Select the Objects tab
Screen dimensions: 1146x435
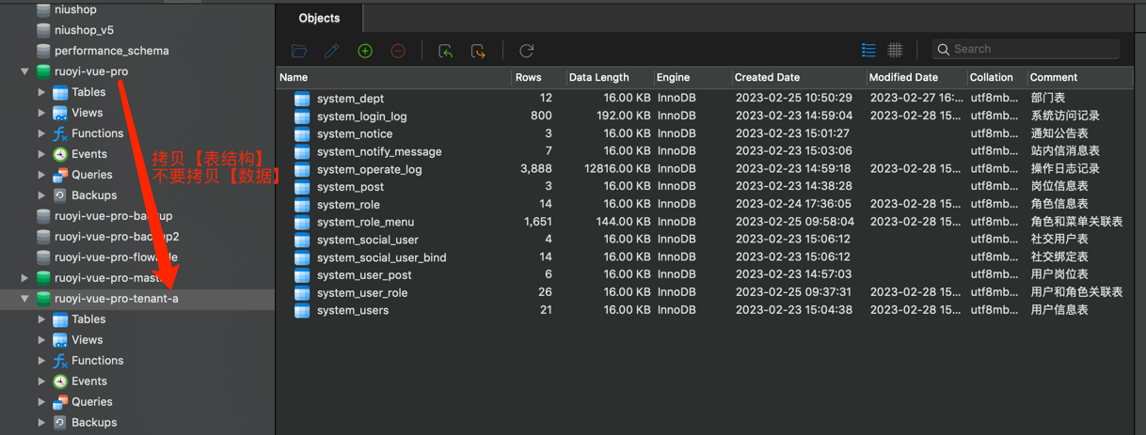[319, 18]
